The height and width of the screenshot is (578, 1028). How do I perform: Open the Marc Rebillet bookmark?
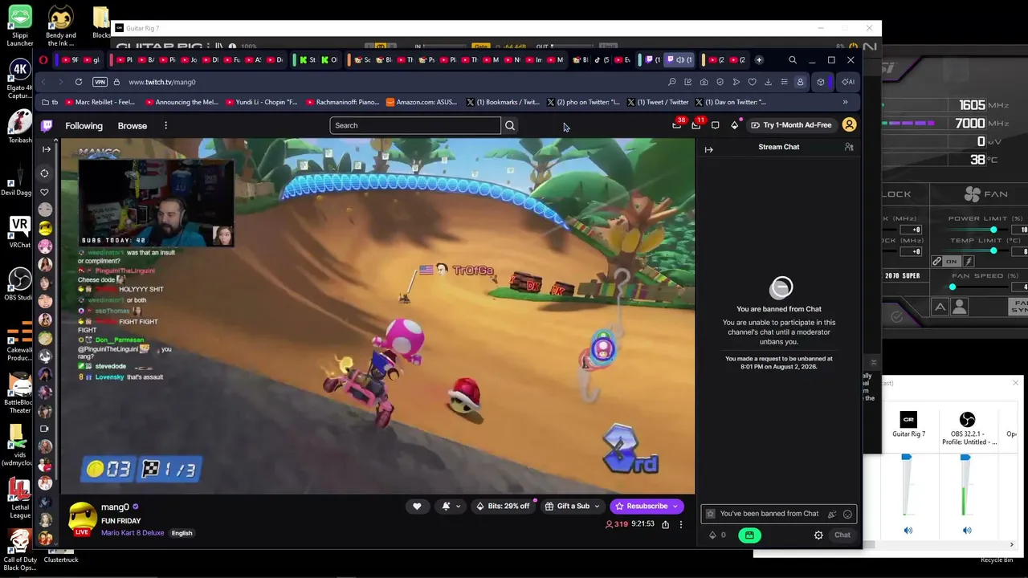(100, 102)
